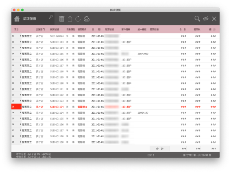Click the trash can delete icon
Viewport: 231px width, 173px height.
[61, 19]
